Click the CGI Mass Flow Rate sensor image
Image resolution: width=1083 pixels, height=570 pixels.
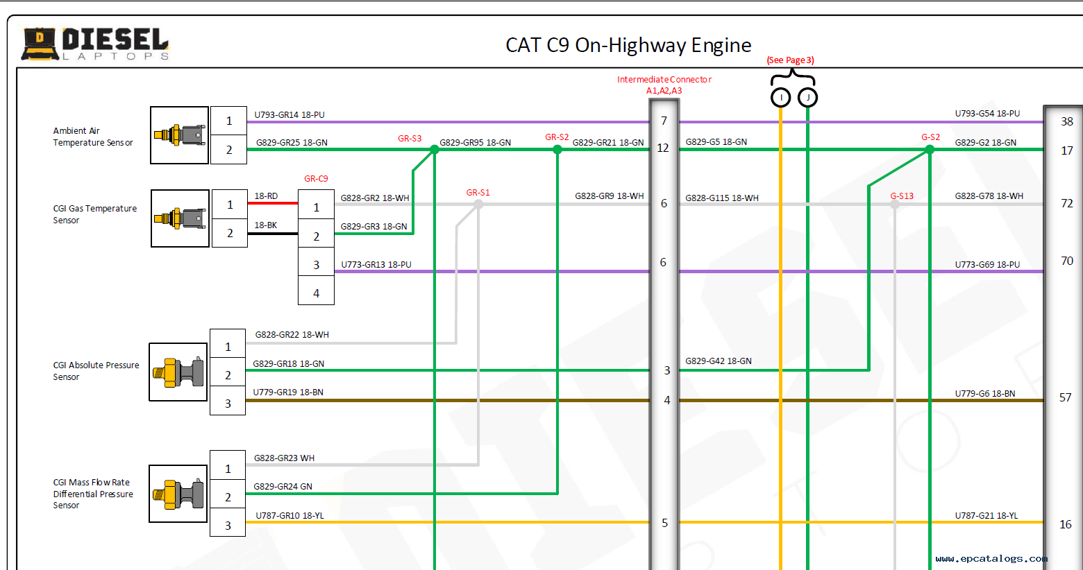[178, 494]
